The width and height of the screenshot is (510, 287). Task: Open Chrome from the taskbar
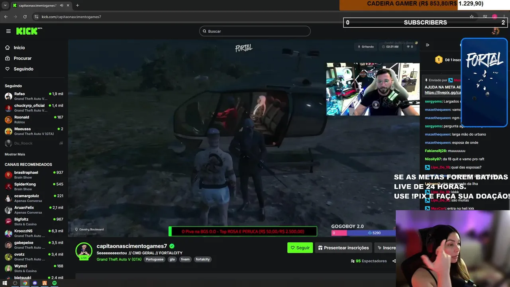25,283
